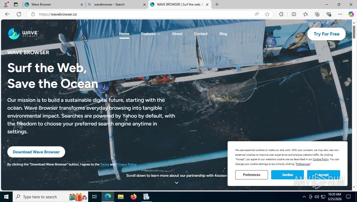Click the scrollbar down arrow
Viewport: 357px width, 202px height.
(354, 187)
